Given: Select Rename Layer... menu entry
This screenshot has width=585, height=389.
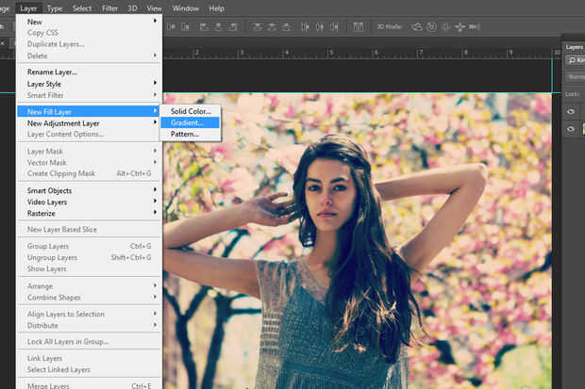Looking at the screenshot, I should click(x=52, y=72).
